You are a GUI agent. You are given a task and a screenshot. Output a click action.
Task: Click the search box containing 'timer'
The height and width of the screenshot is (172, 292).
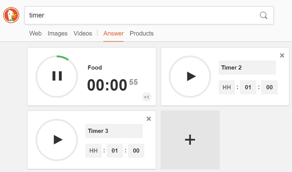(140, 15)
